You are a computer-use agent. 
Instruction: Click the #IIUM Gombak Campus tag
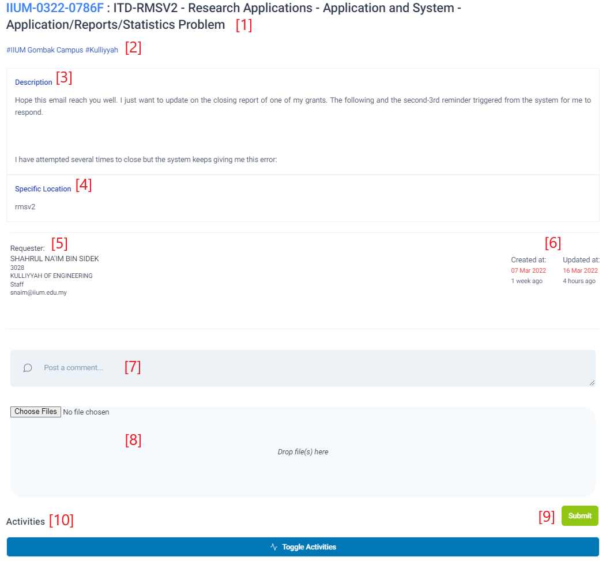click(45, 50)
